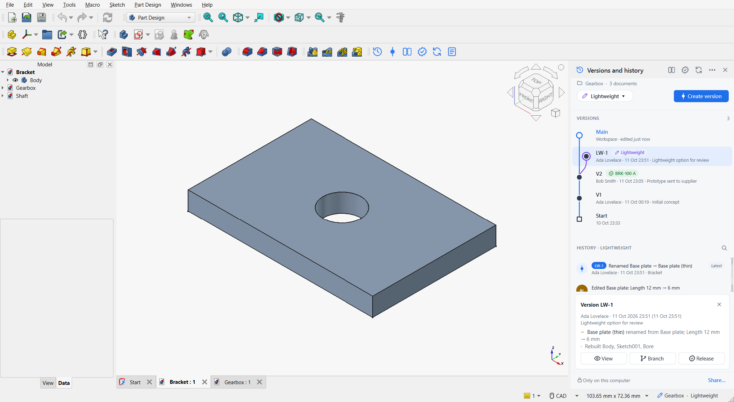Select the Hole tool icon
The width and height of the screenshot is (734, 402).
(127, 52)
